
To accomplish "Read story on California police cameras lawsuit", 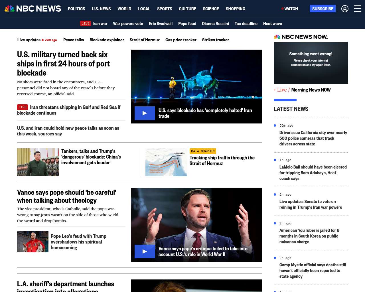I will (313, 138).
